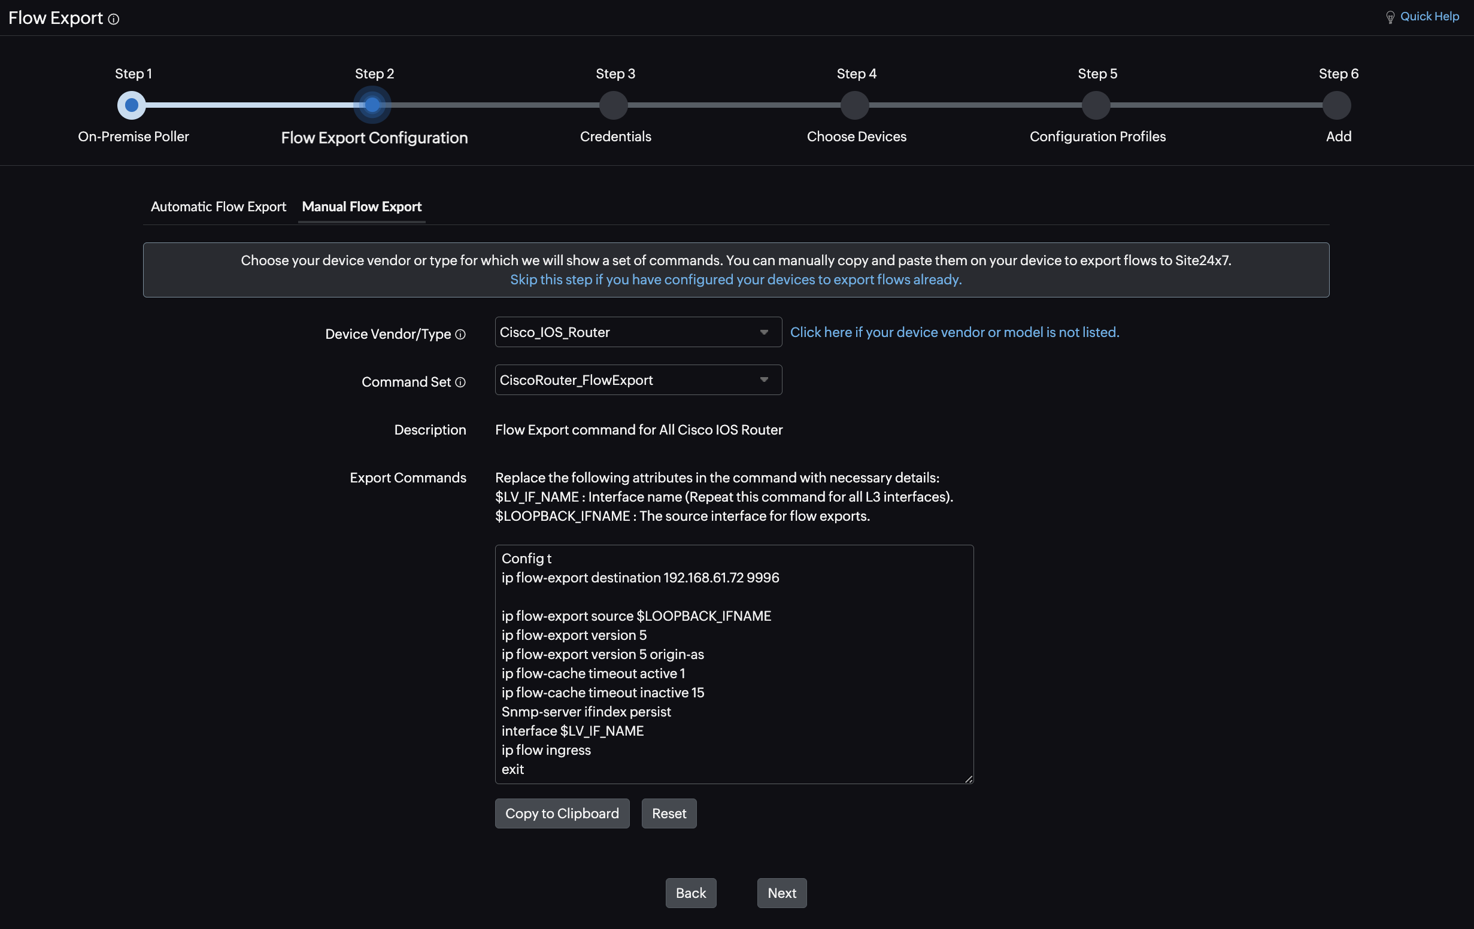Expand the Command Set dropdown
This screenshot has width=1474, height=929.
763,380
